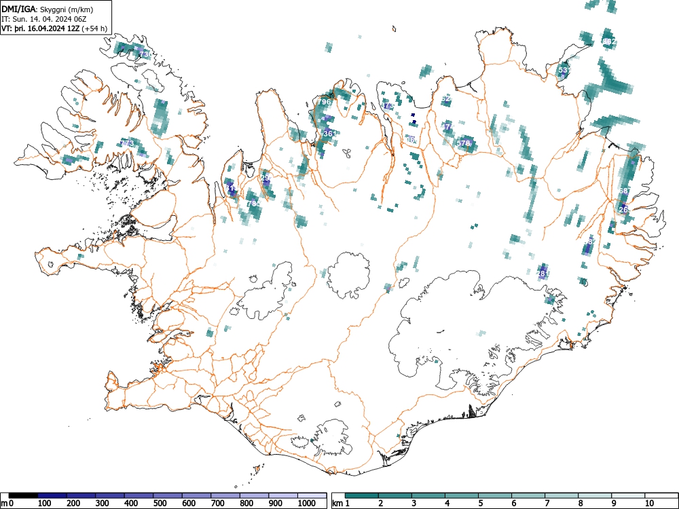This screenshot has width=679, height=509.
Task: Select the 1–2 km dark teal legend swatch
Action: pos(362,495)
